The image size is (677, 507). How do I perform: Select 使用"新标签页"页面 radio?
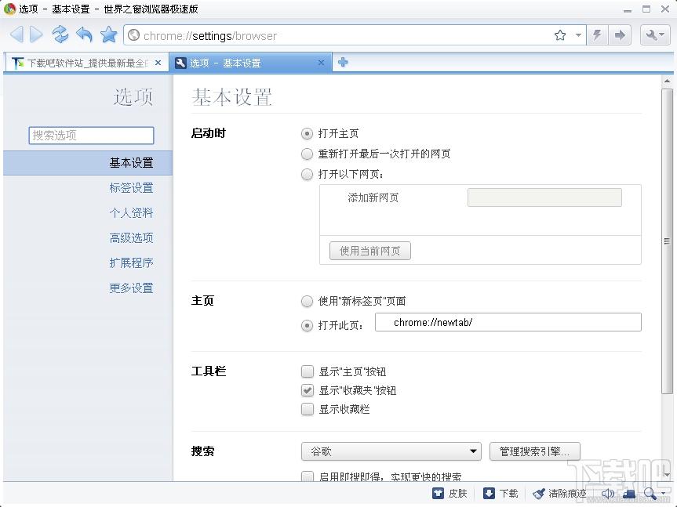[x=307, y=301]
